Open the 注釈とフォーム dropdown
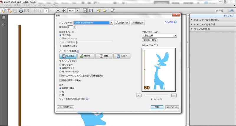This screenshot has height=126, width=236. [175, 36]
